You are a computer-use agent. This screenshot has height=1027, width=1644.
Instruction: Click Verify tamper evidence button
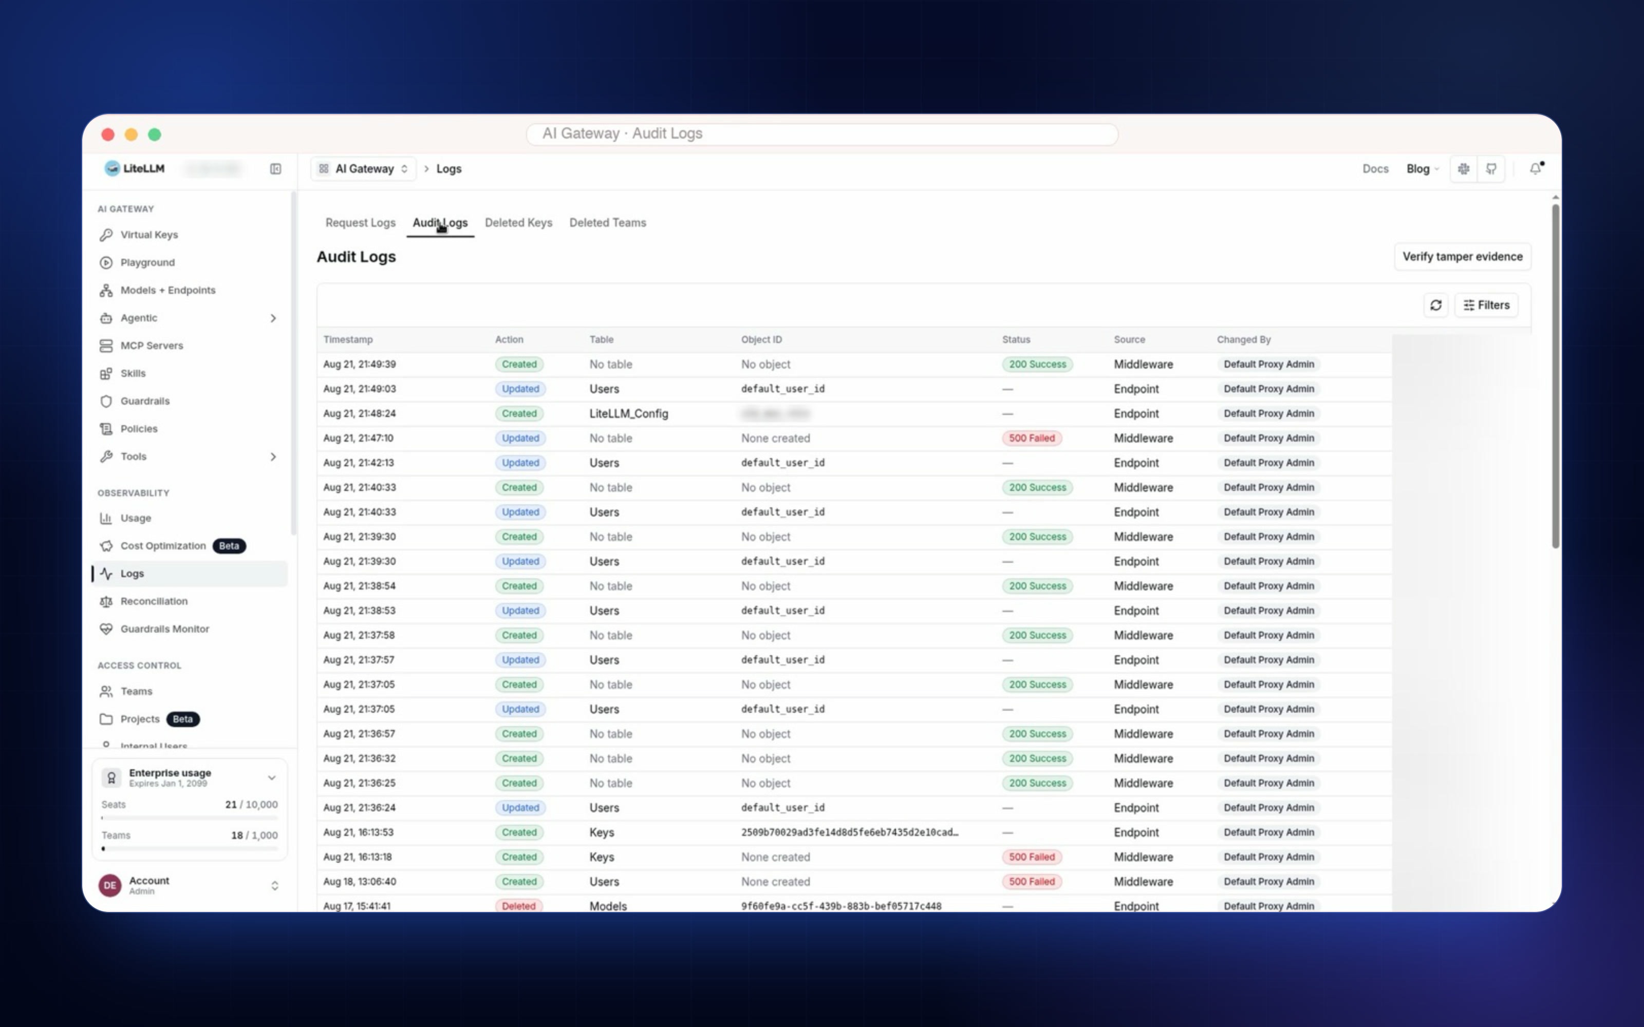click(x=1462, y=257)
